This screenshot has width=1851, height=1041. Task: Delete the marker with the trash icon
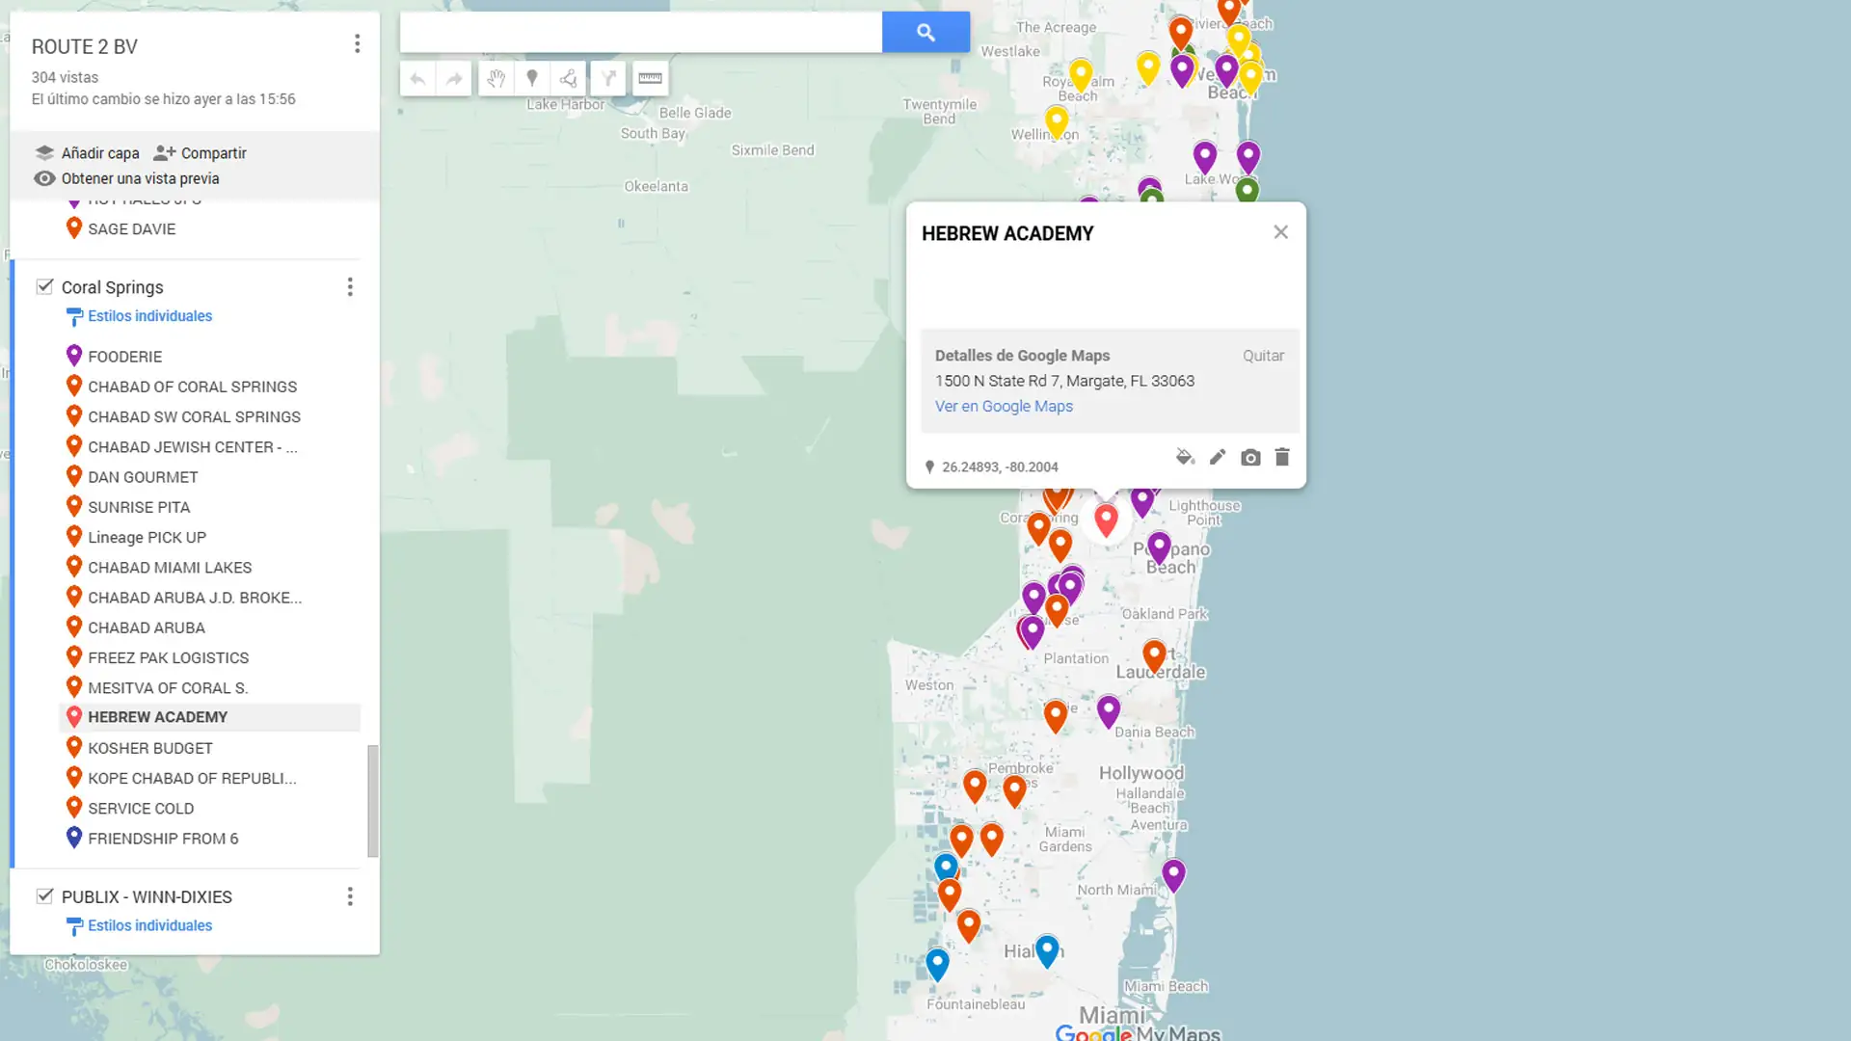1282,457
